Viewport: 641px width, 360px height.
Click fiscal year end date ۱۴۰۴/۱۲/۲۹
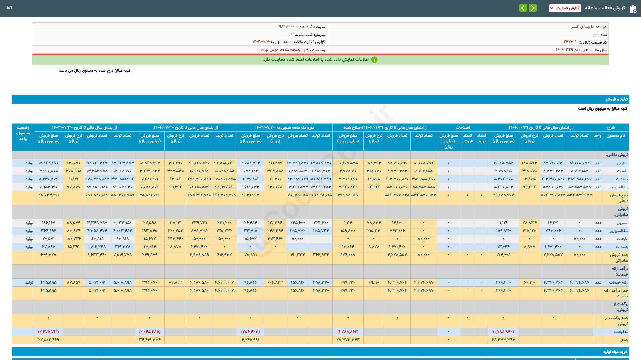(x=564, y=50)
